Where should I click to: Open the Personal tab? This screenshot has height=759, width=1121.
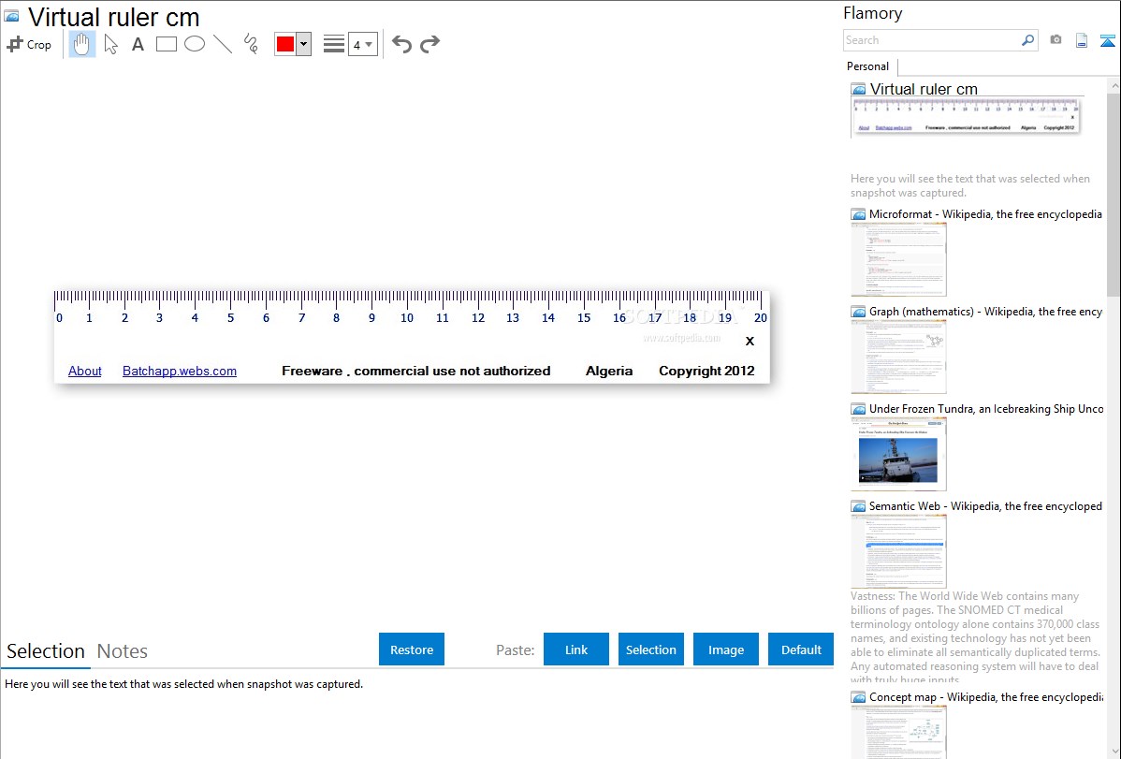(x=868, y=66)
